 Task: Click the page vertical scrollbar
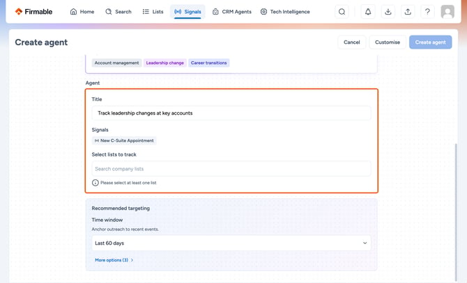456,212
